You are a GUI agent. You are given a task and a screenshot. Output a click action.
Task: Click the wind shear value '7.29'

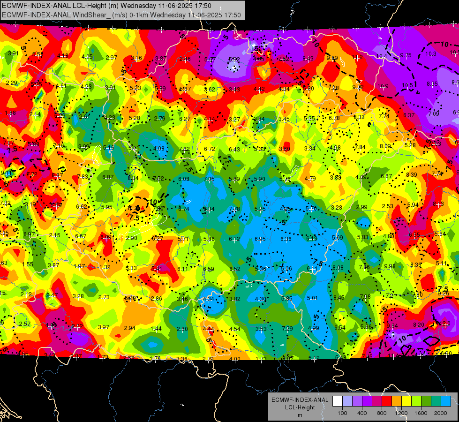click(287, 329)
